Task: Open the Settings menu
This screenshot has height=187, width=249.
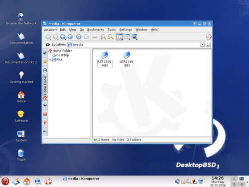Action: point(125,29)
